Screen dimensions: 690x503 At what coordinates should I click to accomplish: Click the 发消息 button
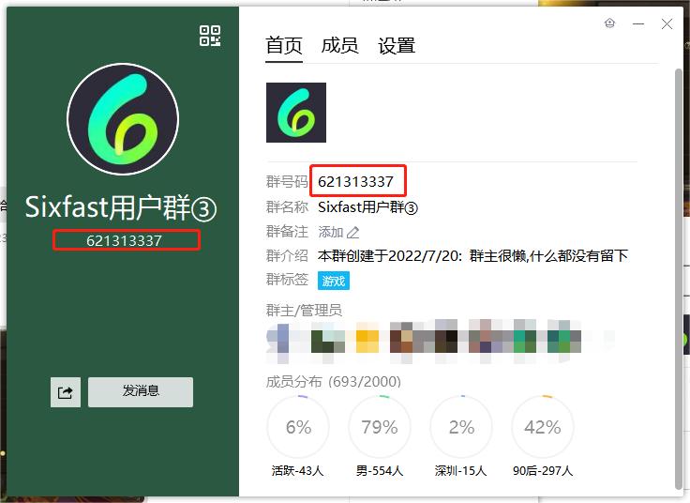point(141,391)
